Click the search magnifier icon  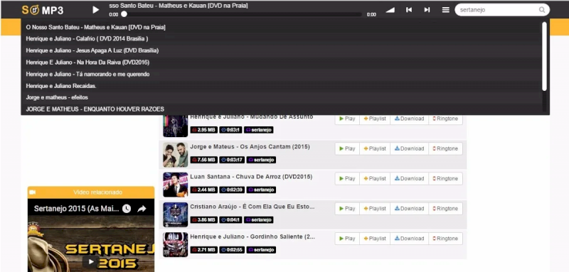542,10
